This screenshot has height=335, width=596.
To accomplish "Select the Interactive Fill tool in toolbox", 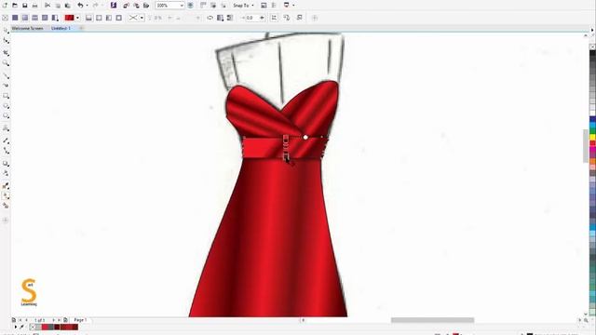I will click(x=6, y=195).
